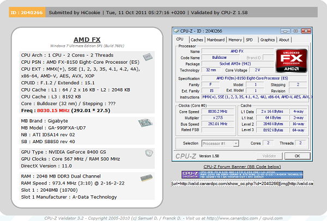Switch to the Memory tab
The image size is (327, 221).
pyautogui.click(x=235, y=40)
